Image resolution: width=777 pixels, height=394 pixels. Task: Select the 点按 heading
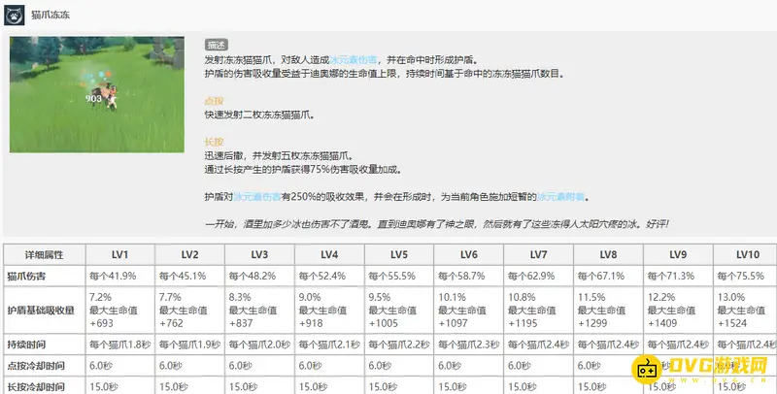pos(214,101)
